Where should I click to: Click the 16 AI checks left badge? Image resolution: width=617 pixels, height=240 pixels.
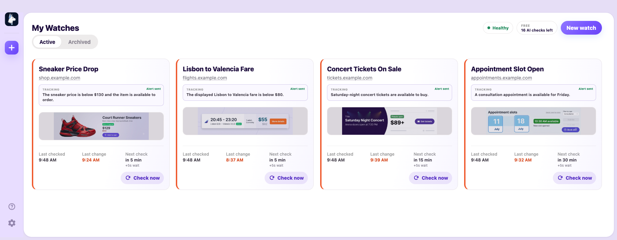click(537, 28)
